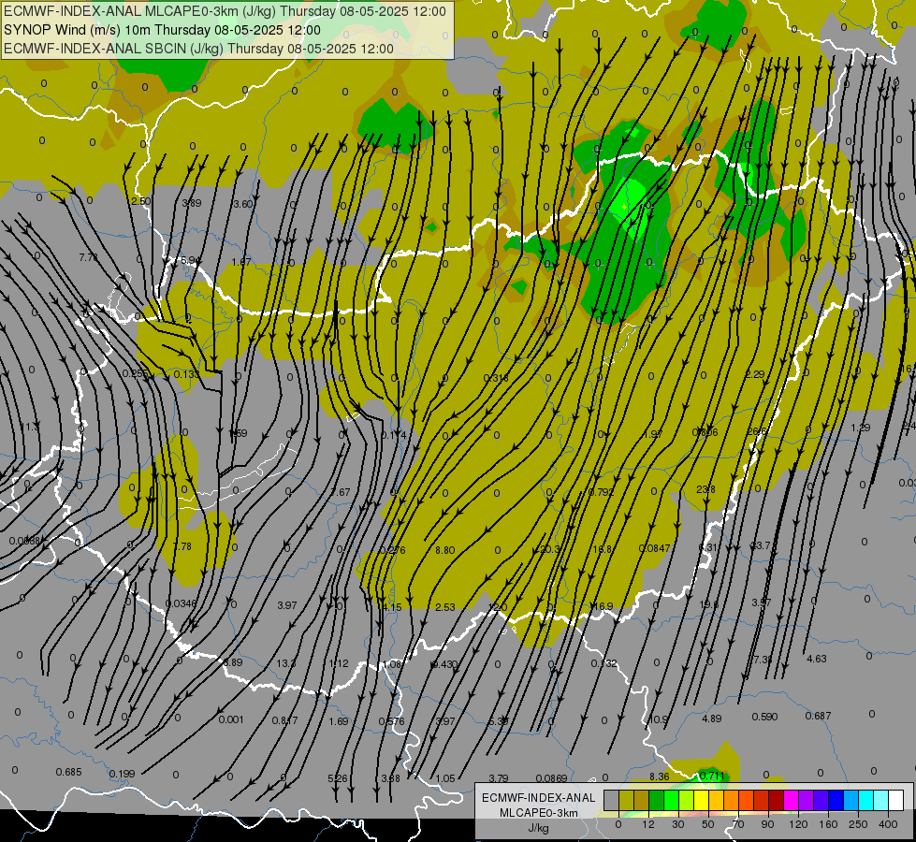Click the legend label 'MLCAPE0-3km'
Image resolution: width=916 pixels, height=842 pixels.
[x=539, y=813]
